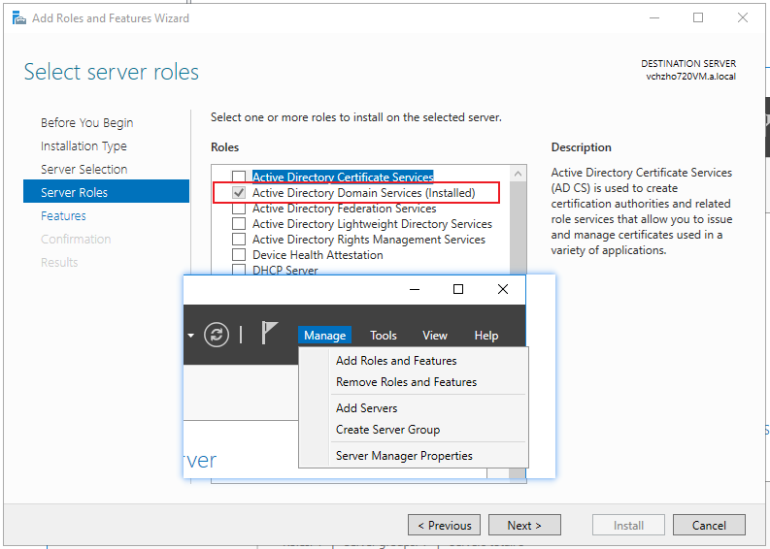Click the Add Roles wizard title bar icon
Viewport: 770px width, 549px height.
click(19, 18)
